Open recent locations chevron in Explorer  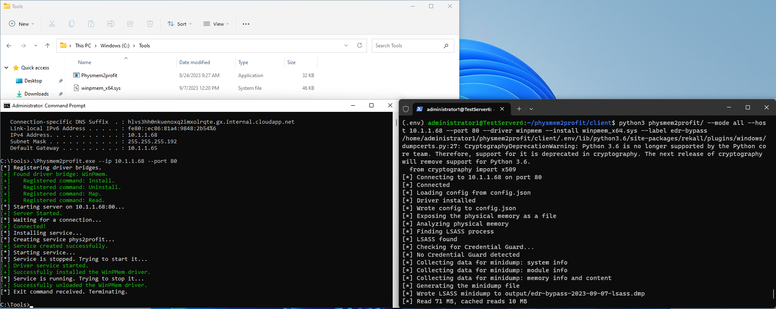(36, 46)
